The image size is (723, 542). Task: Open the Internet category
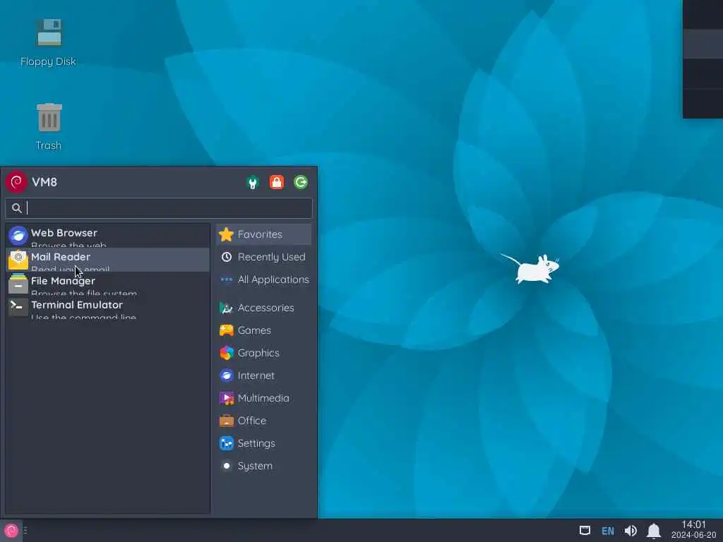(x=264, y=375)
